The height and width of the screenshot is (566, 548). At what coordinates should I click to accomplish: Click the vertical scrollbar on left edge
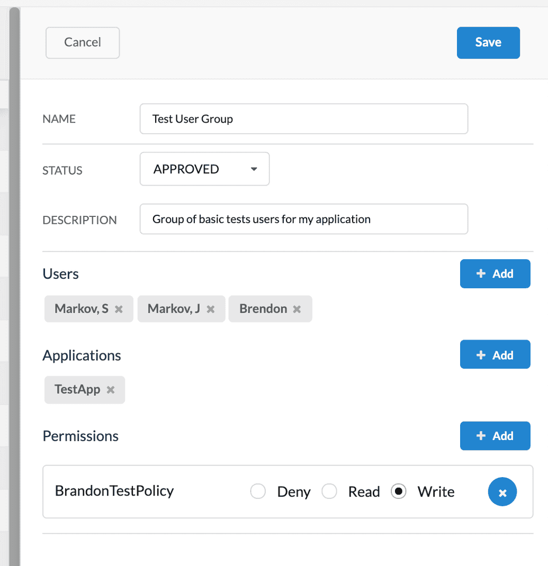click(x=14, y=286)
